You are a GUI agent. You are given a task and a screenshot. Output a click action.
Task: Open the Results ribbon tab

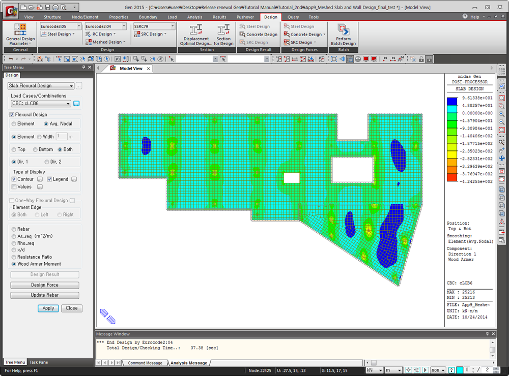click(219, 17)
